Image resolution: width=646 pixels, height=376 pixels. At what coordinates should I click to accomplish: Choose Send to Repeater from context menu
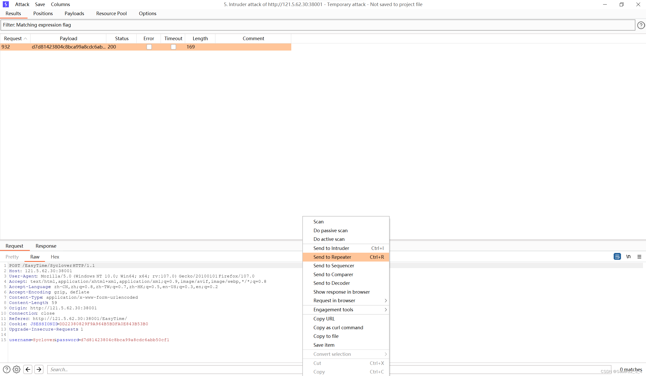pyautogui.click(x=332, y=257)
